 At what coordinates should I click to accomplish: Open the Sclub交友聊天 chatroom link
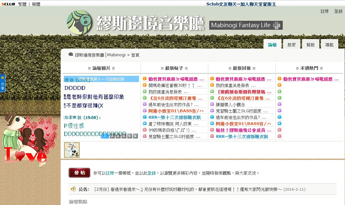241,4
